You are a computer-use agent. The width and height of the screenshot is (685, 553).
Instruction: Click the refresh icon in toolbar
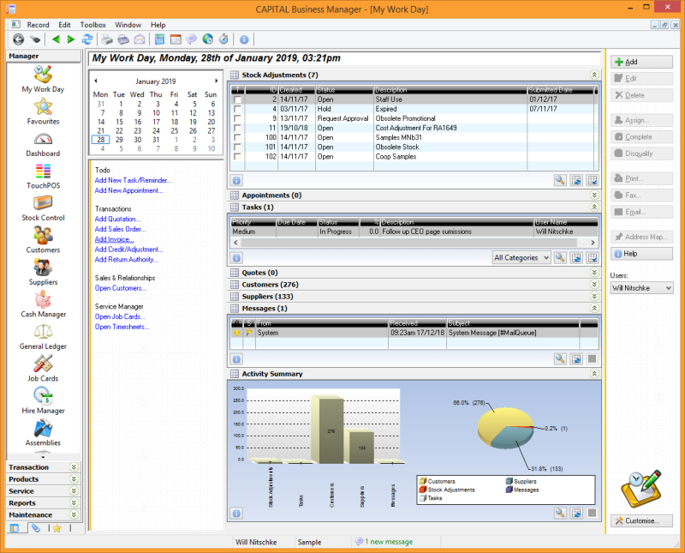point(87,39)
